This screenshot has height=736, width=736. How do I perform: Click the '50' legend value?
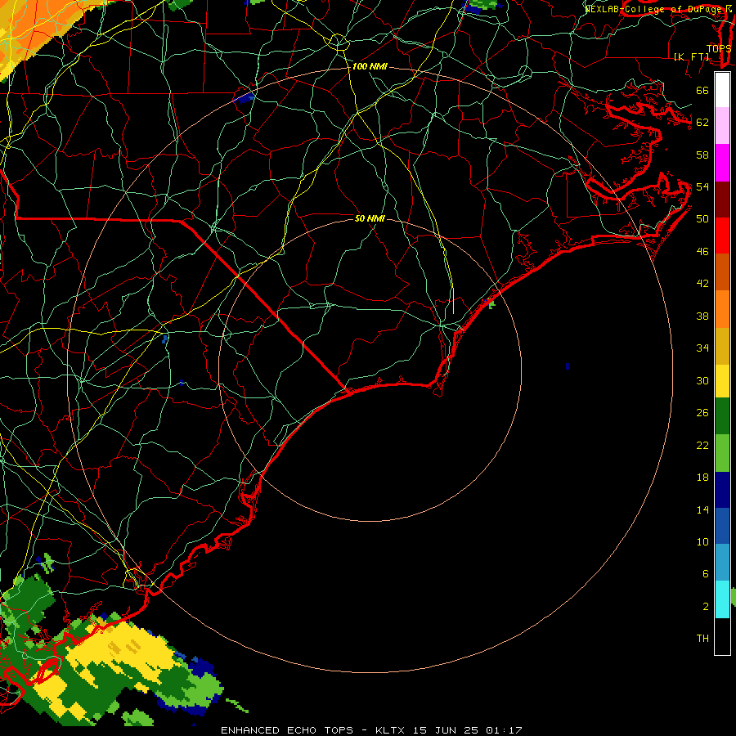(702, 219)
